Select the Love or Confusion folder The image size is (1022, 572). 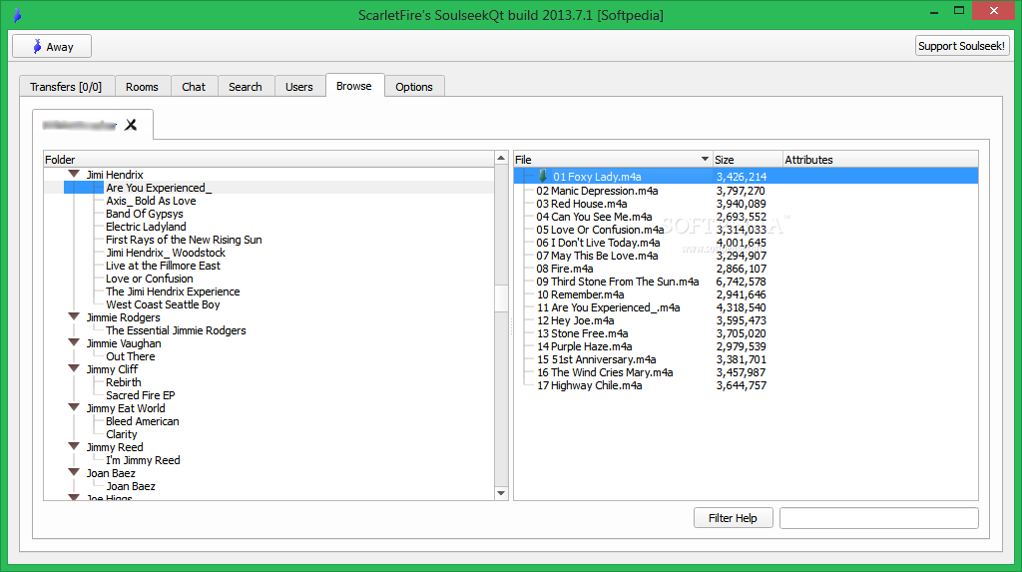(x=150, y=279)
